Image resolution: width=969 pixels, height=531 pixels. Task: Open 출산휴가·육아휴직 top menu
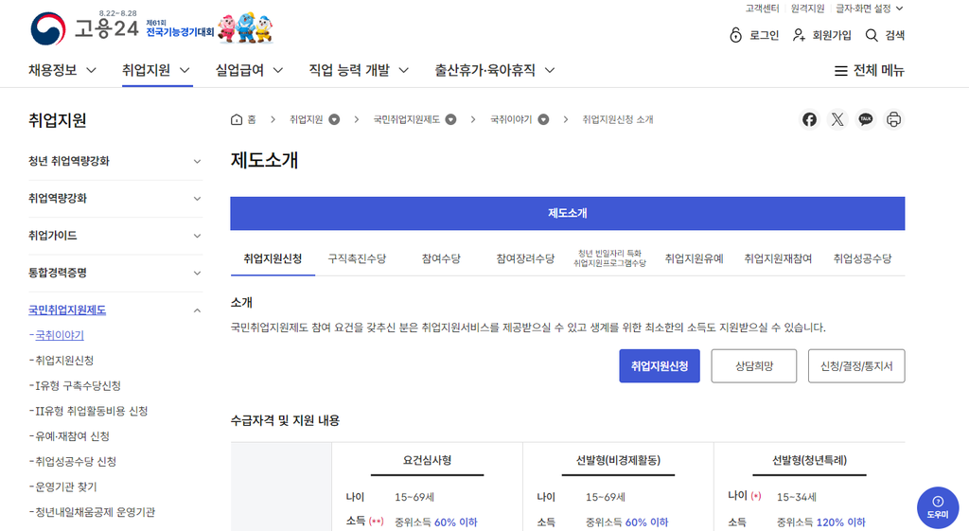494,70
